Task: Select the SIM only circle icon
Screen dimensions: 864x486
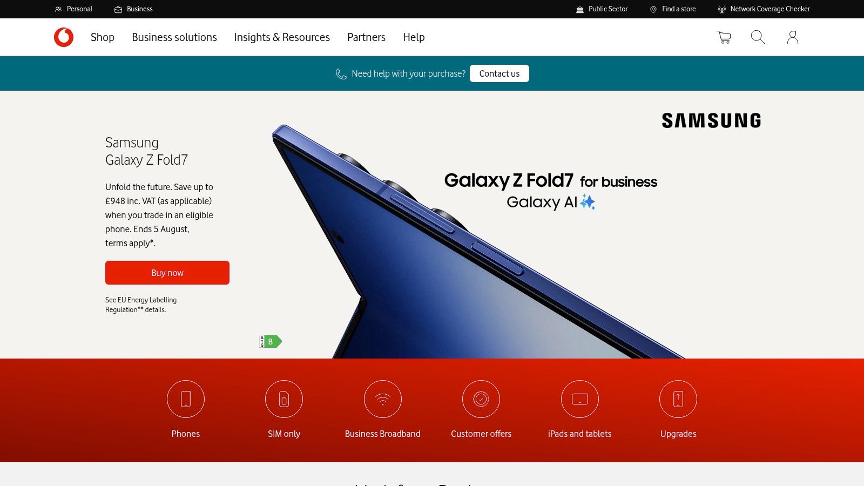Action: (284, 399)
